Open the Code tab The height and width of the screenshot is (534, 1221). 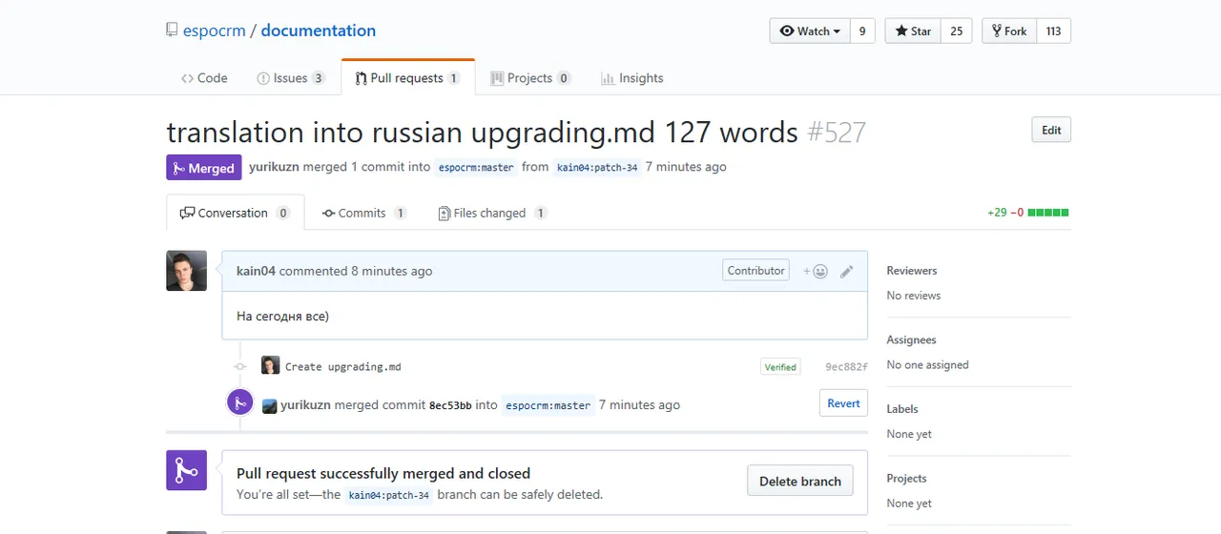pyautogui.click(x=204, y=78)
